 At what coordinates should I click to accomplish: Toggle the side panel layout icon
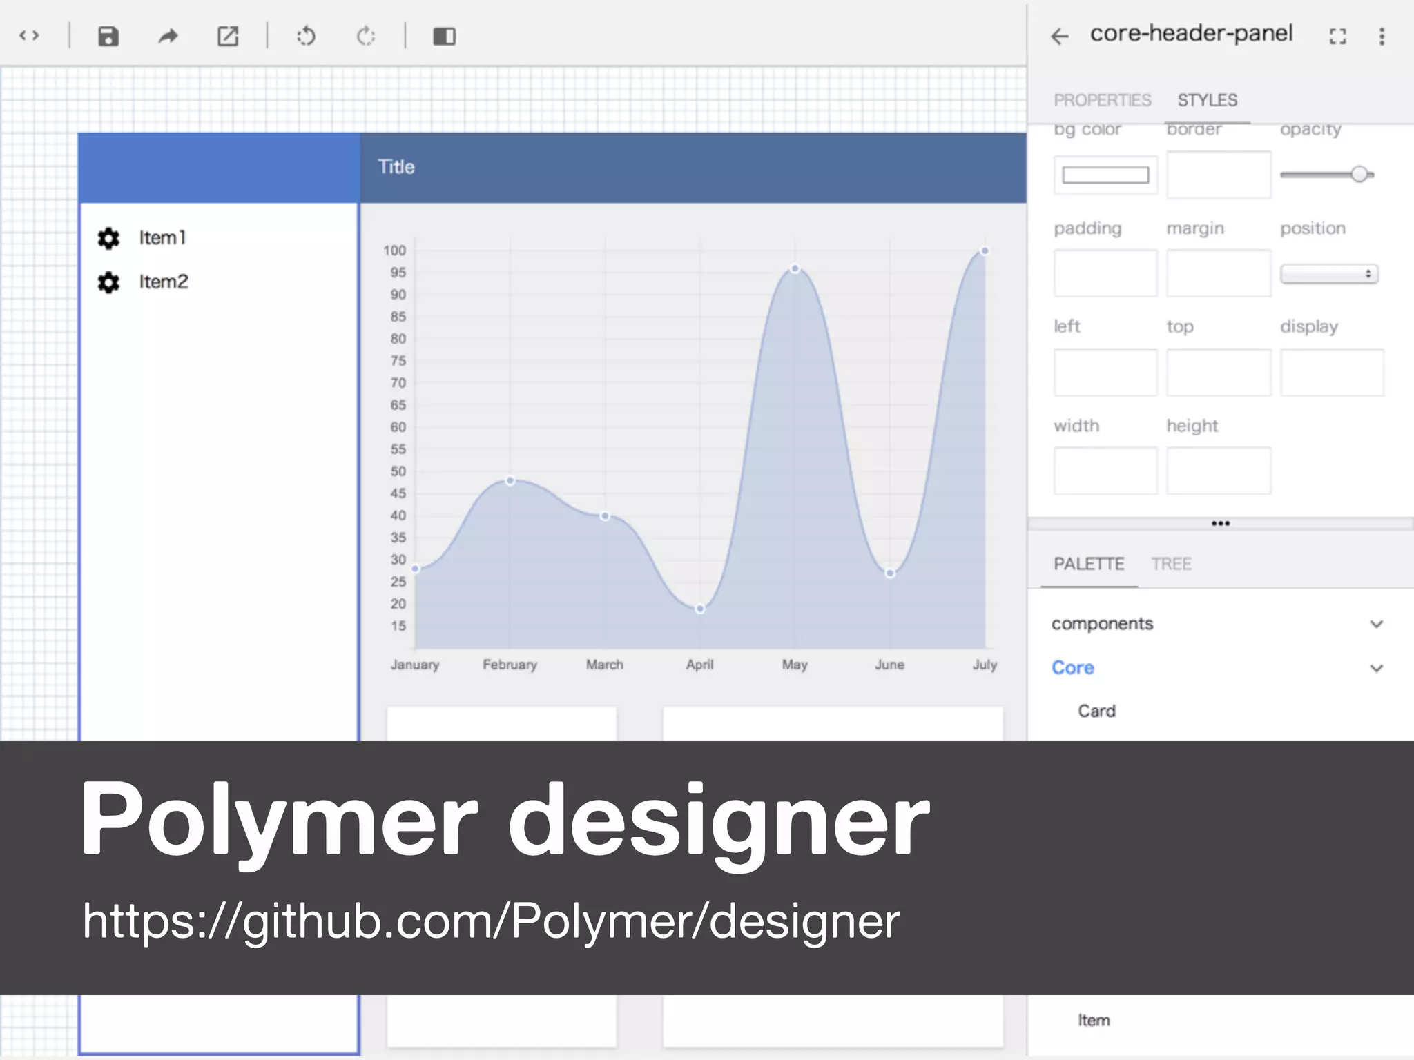[444, 36]
